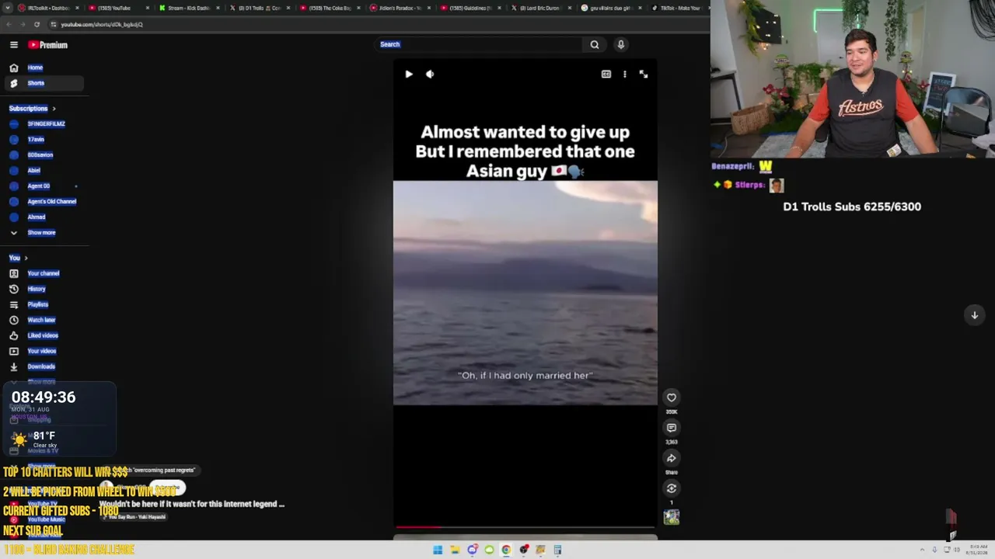Click the Short's video frame

coord(525,293)
